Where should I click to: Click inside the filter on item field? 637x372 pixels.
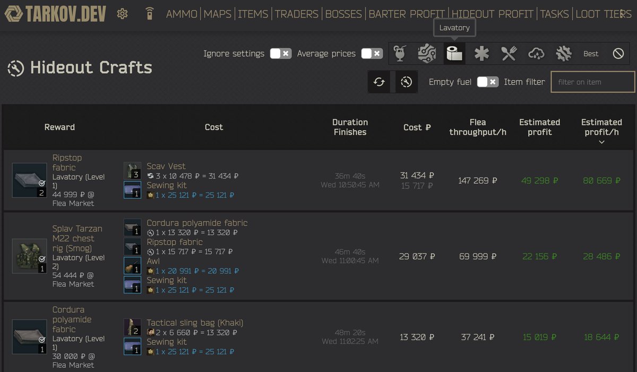592,82
